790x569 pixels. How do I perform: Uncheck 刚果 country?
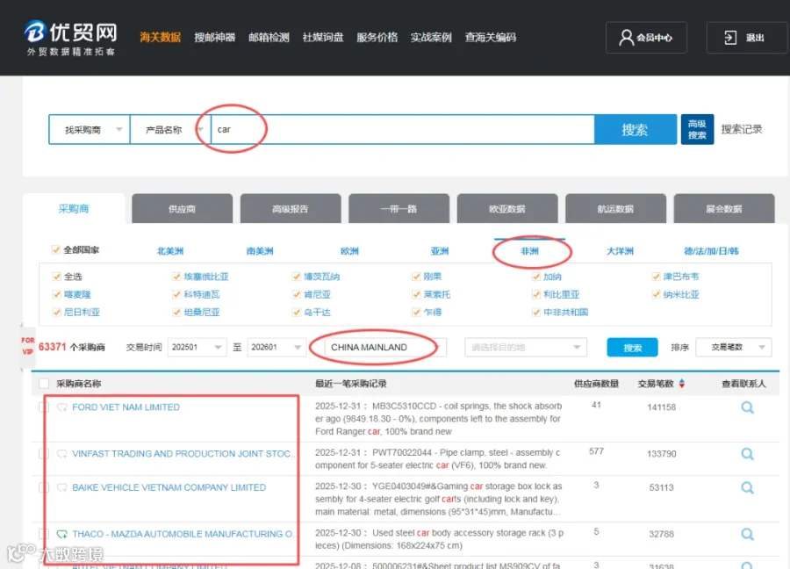[416, 277]
